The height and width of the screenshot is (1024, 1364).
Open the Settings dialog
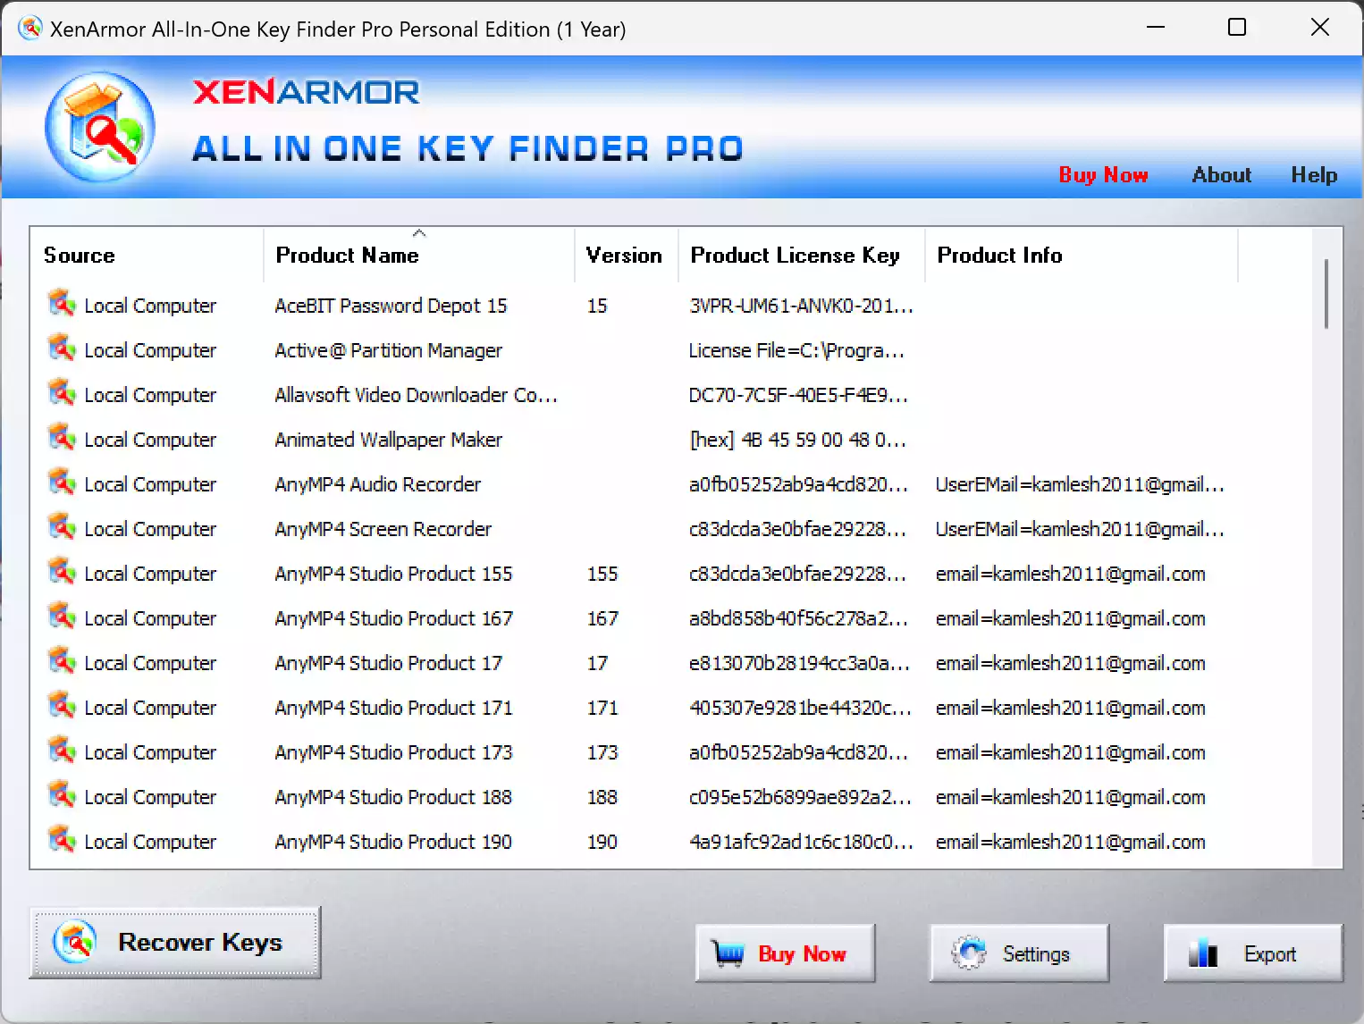[1019, 953]
